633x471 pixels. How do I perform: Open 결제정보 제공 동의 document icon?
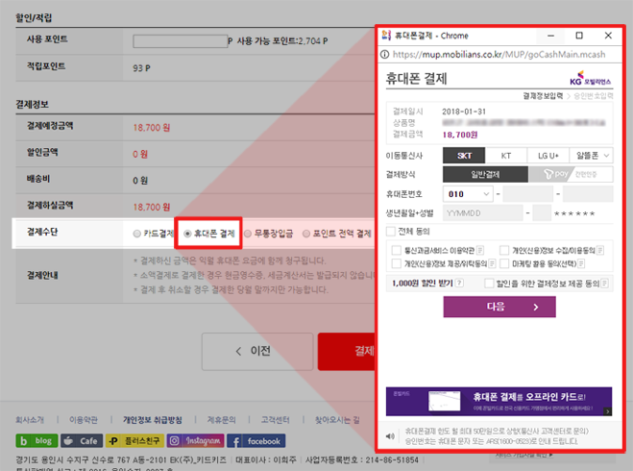pyautogui.click(x=604, y=284)
